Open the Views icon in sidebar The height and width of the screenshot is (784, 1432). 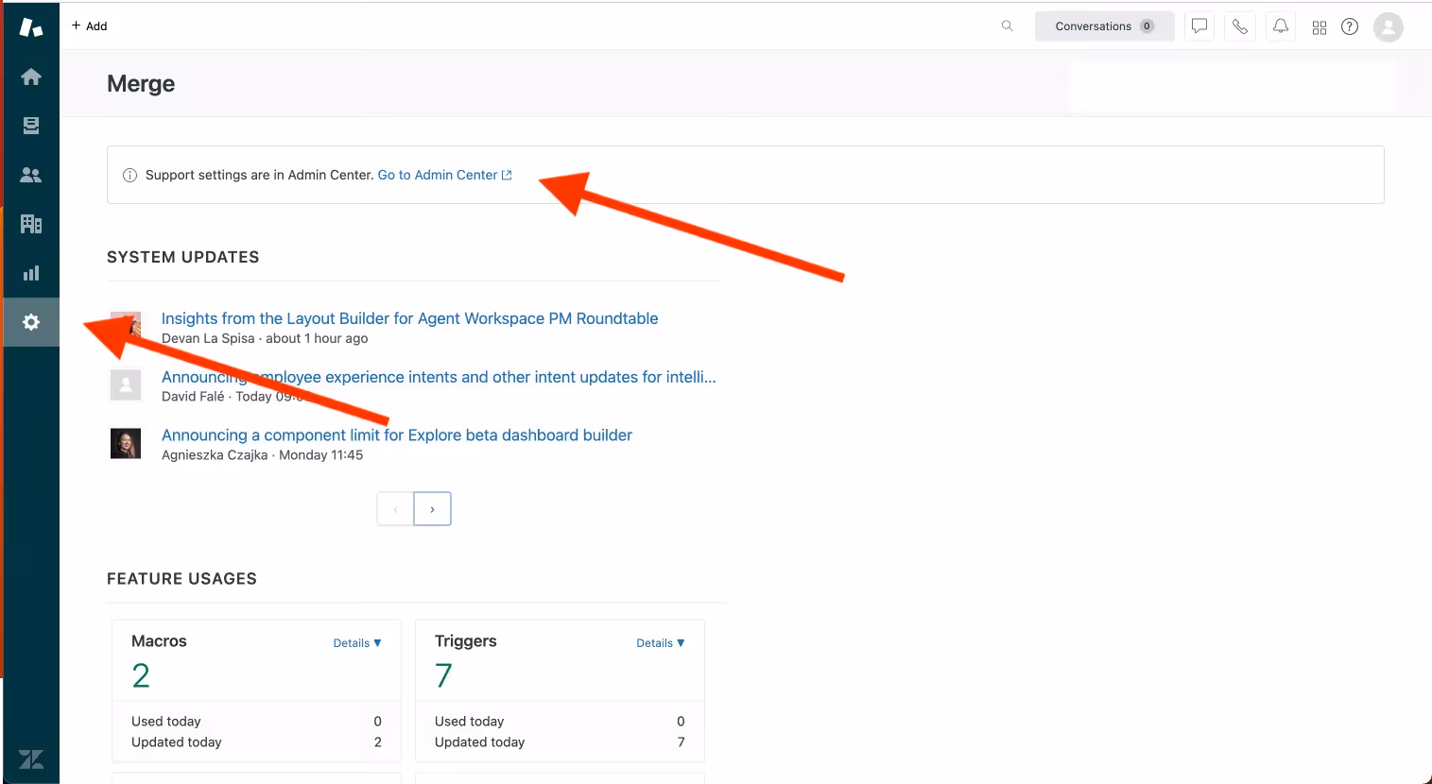31,126
